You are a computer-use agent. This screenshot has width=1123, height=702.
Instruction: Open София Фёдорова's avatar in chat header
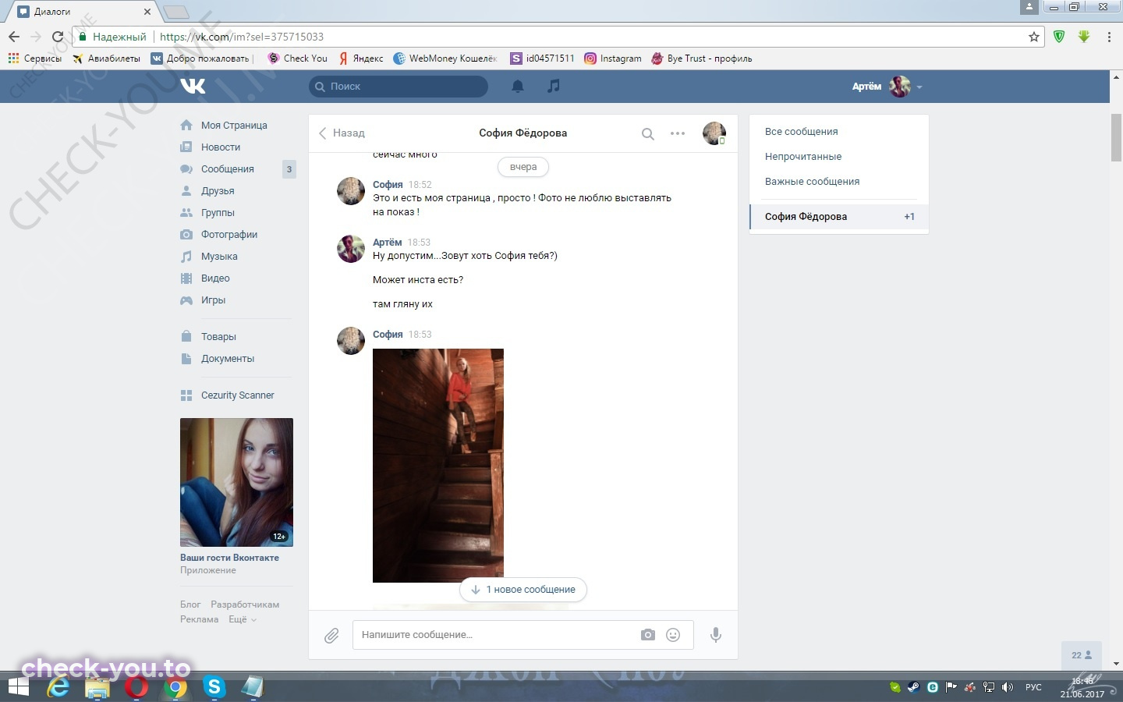pos(714,133)
